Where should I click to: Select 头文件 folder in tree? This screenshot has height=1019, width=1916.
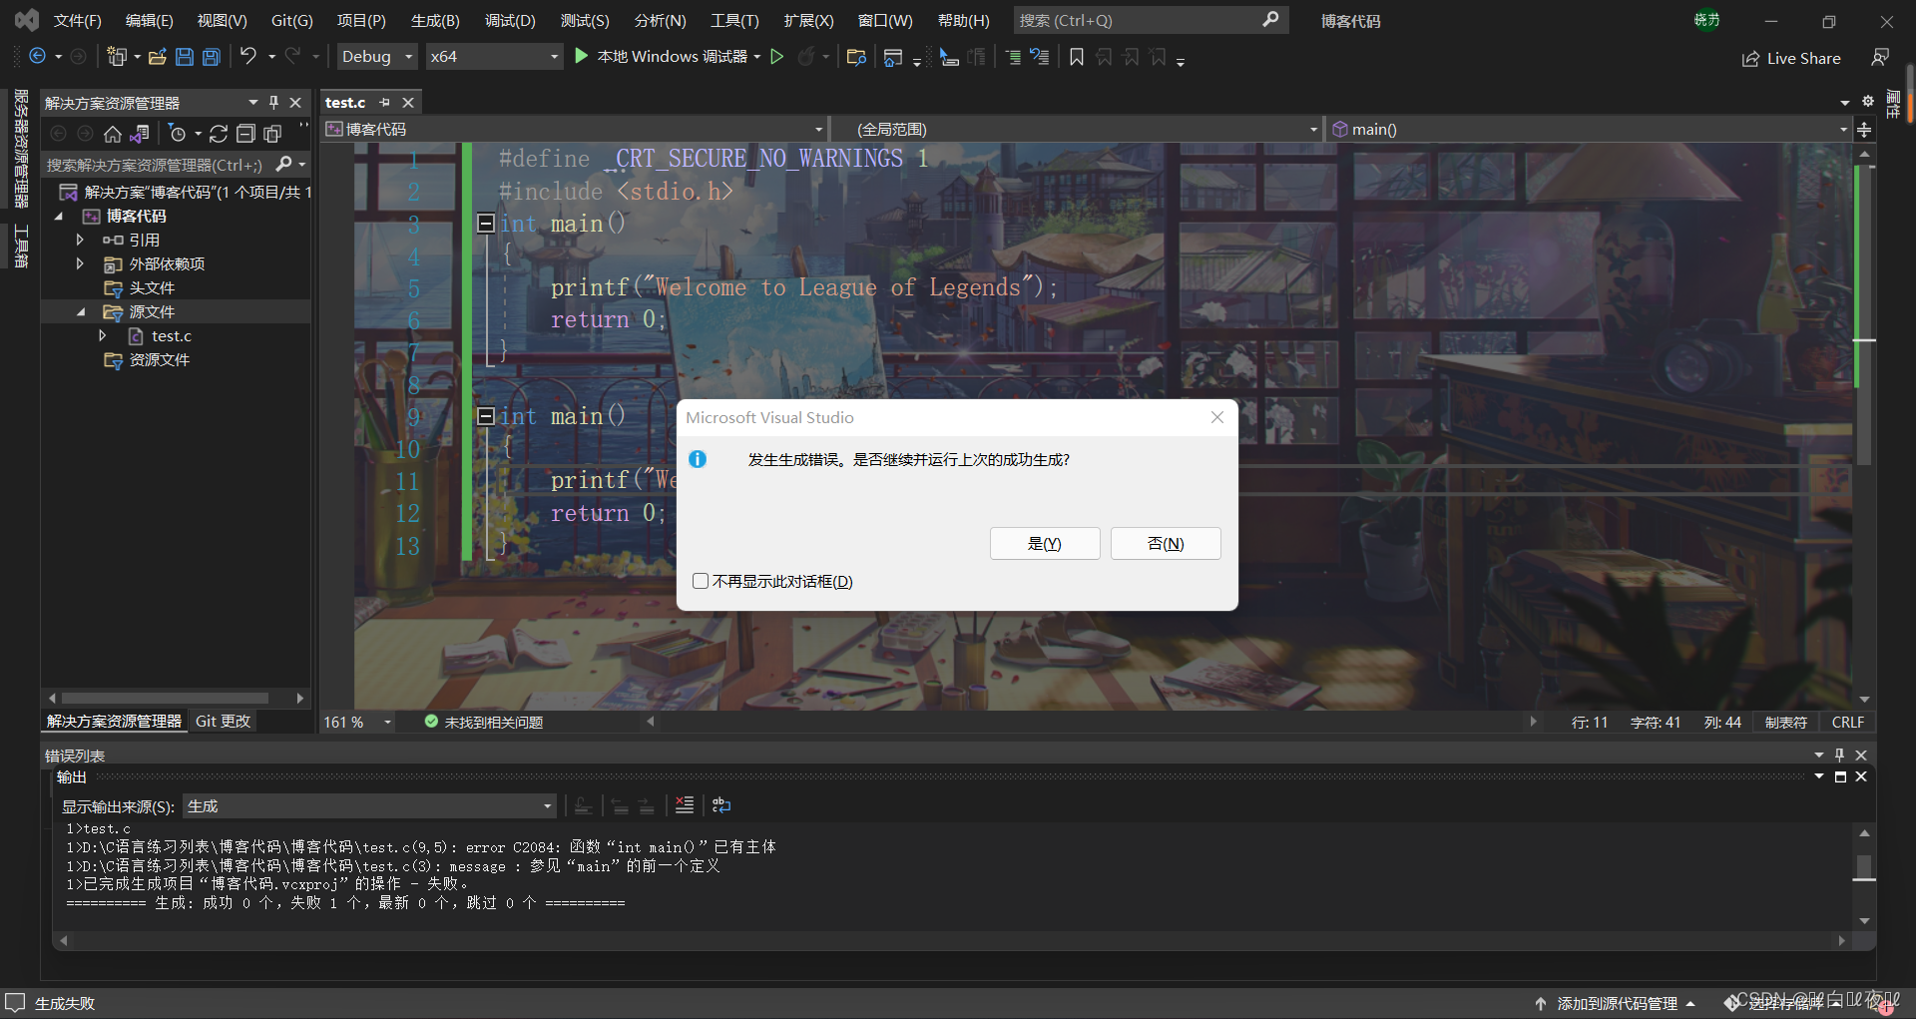click(x=152, y=287)
